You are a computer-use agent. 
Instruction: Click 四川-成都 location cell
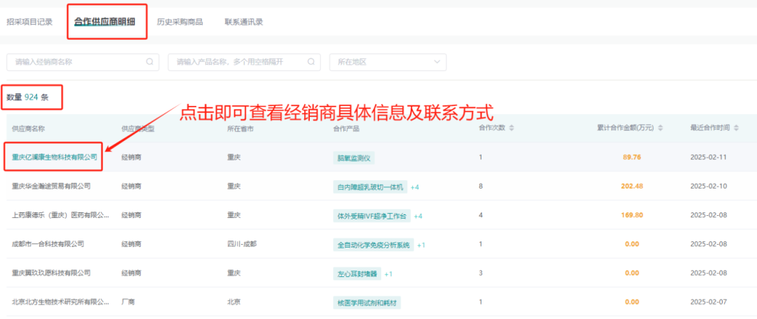(242, 244)
